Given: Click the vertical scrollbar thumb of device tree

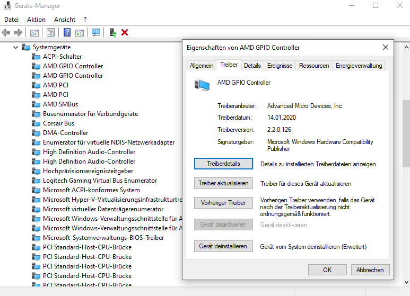Looking at the screenshot, I should [406, 133].
